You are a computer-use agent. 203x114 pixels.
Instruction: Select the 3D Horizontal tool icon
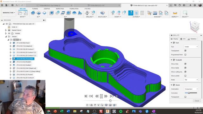point(63,13)
